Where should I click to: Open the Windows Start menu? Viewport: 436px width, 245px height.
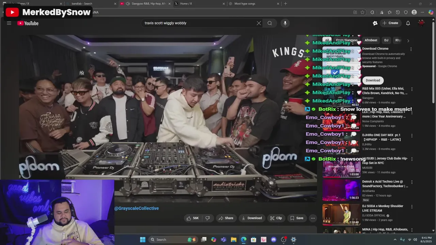(143, 240)
